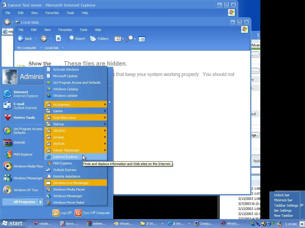The height and width of the screenshot is (228, 305).
Task: Open Windows Catalog in programs menu
Action: click(x=76, y=89)
